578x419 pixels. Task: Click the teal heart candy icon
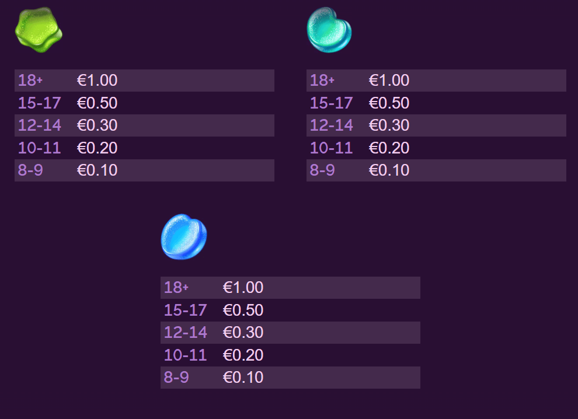329,30
